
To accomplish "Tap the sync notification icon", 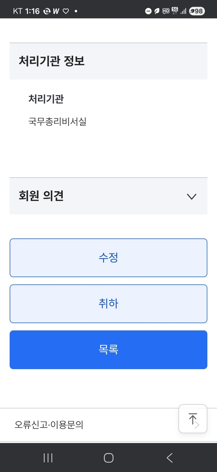I will coord(47,11).
